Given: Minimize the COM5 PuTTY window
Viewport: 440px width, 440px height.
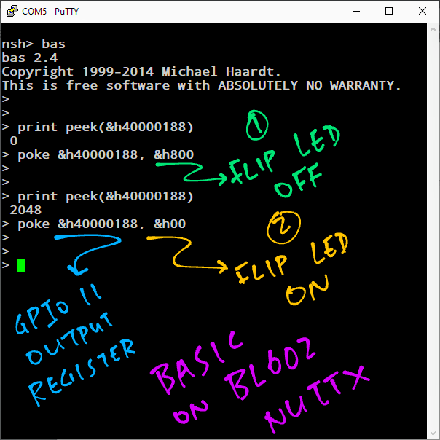Looking at the screenshot, I should point(356,12).
